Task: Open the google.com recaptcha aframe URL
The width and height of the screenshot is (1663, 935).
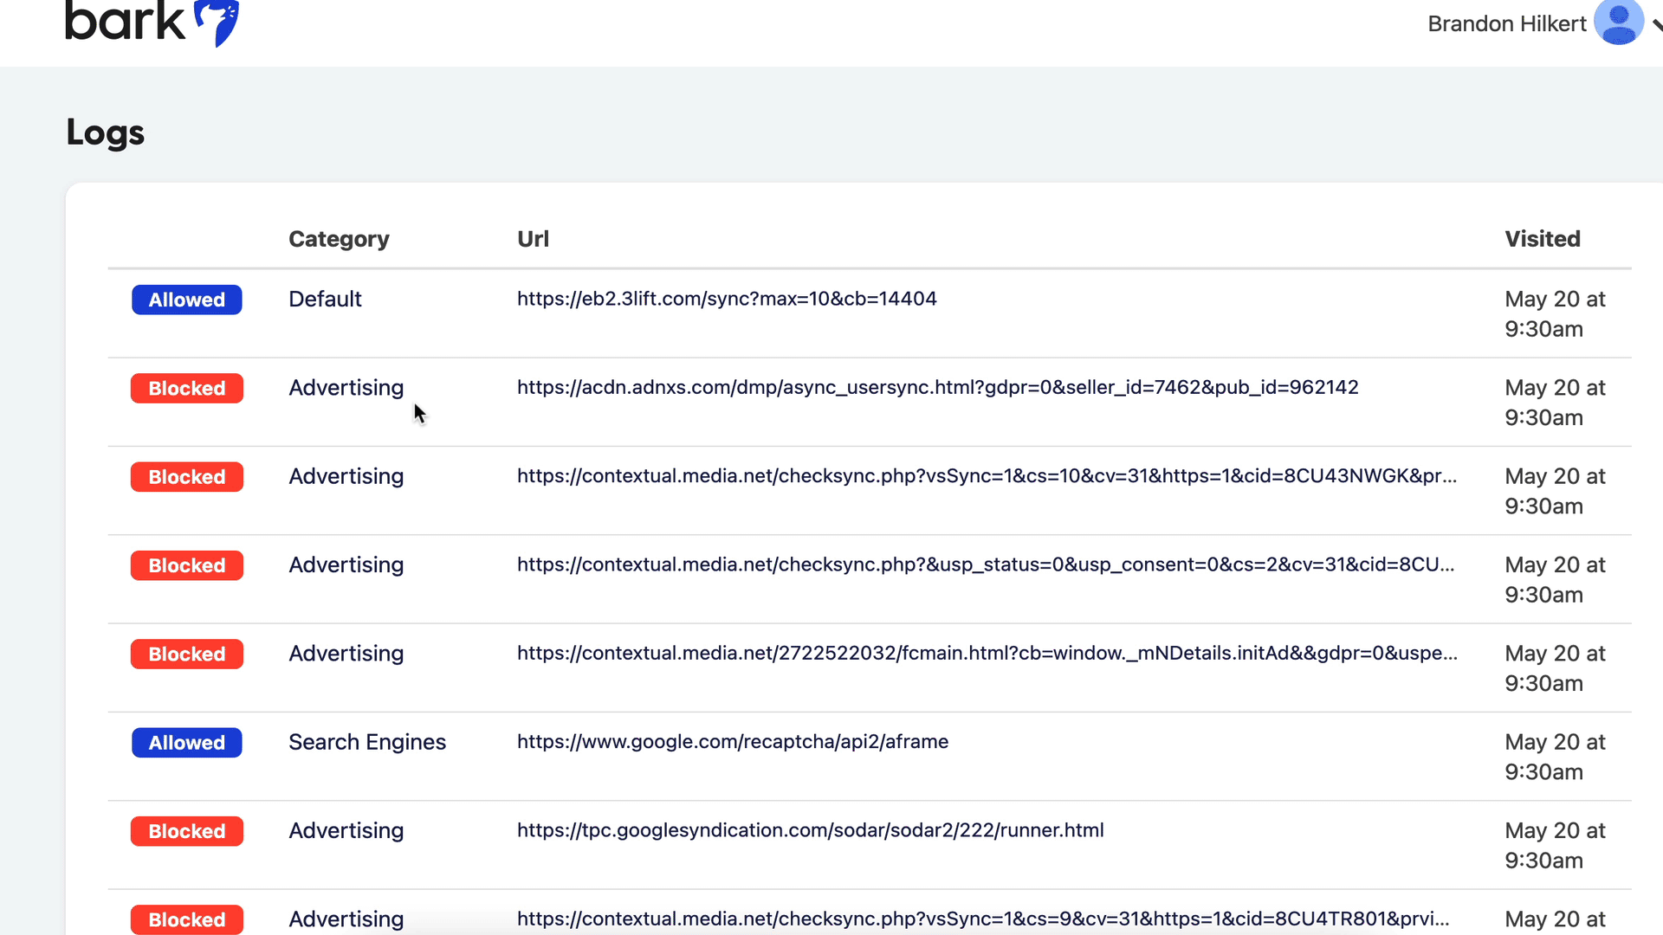Action: tap(732, 742)
